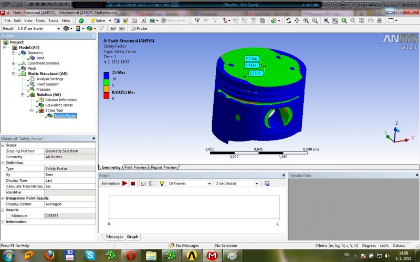Viewport: 420px width, 262px height.
Task: Click the Solve lightning button
Action: pyautogui.click(x=98, y=20)
